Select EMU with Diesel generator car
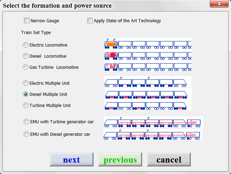The image size is (231, 174). [26, 134]
